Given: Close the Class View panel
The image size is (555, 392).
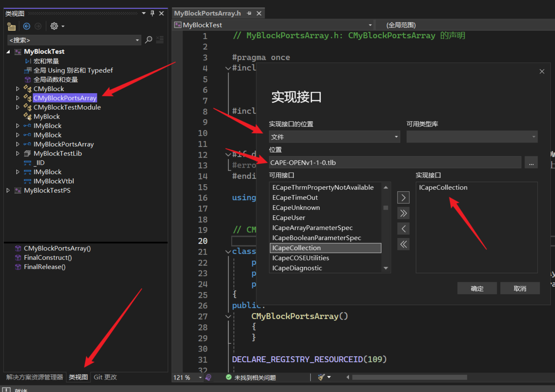Looking at the screenshot, I should click(x=161, y=14).
